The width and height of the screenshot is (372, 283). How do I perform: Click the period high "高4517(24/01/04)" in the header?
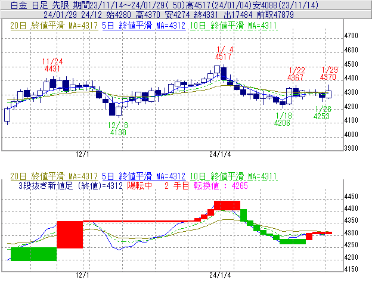(219, 5)
